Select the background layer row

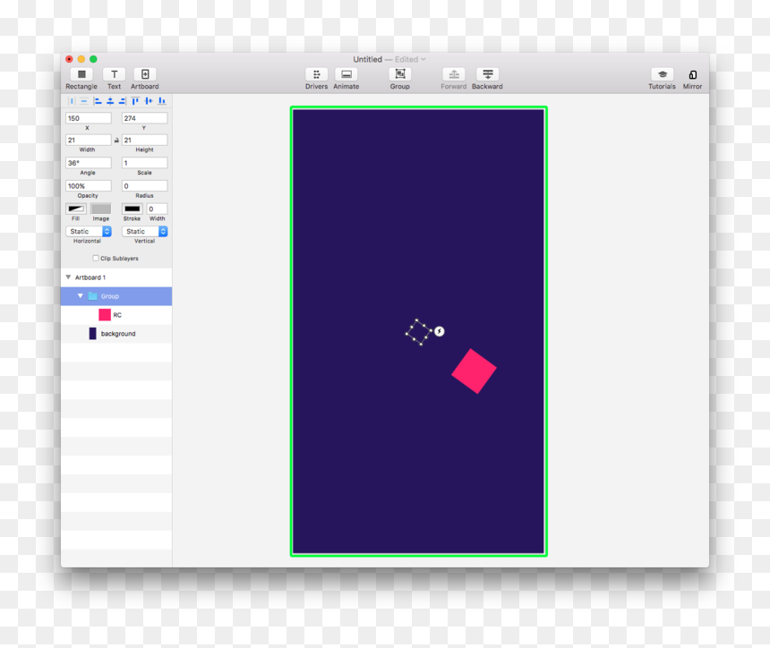click(x=116, y=334)
